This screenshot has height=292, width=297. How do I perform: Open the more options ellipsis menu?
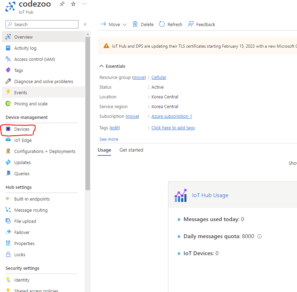(x=84, y=4)
